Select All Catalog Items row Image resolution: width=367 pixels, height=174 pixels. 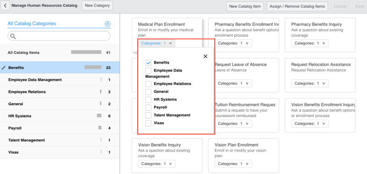60,53
